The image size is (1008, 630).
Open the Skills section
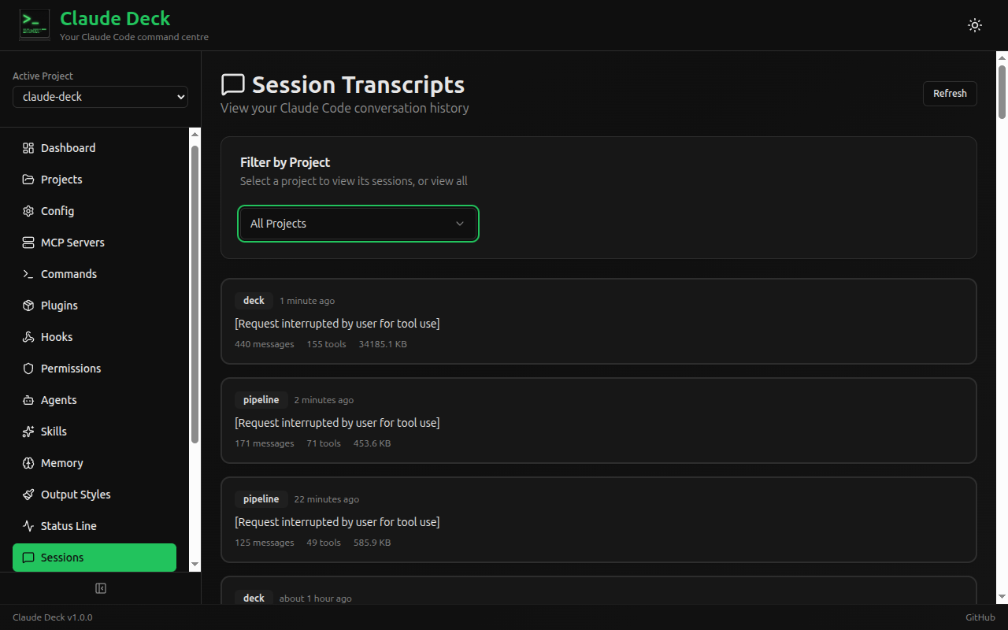54,431
